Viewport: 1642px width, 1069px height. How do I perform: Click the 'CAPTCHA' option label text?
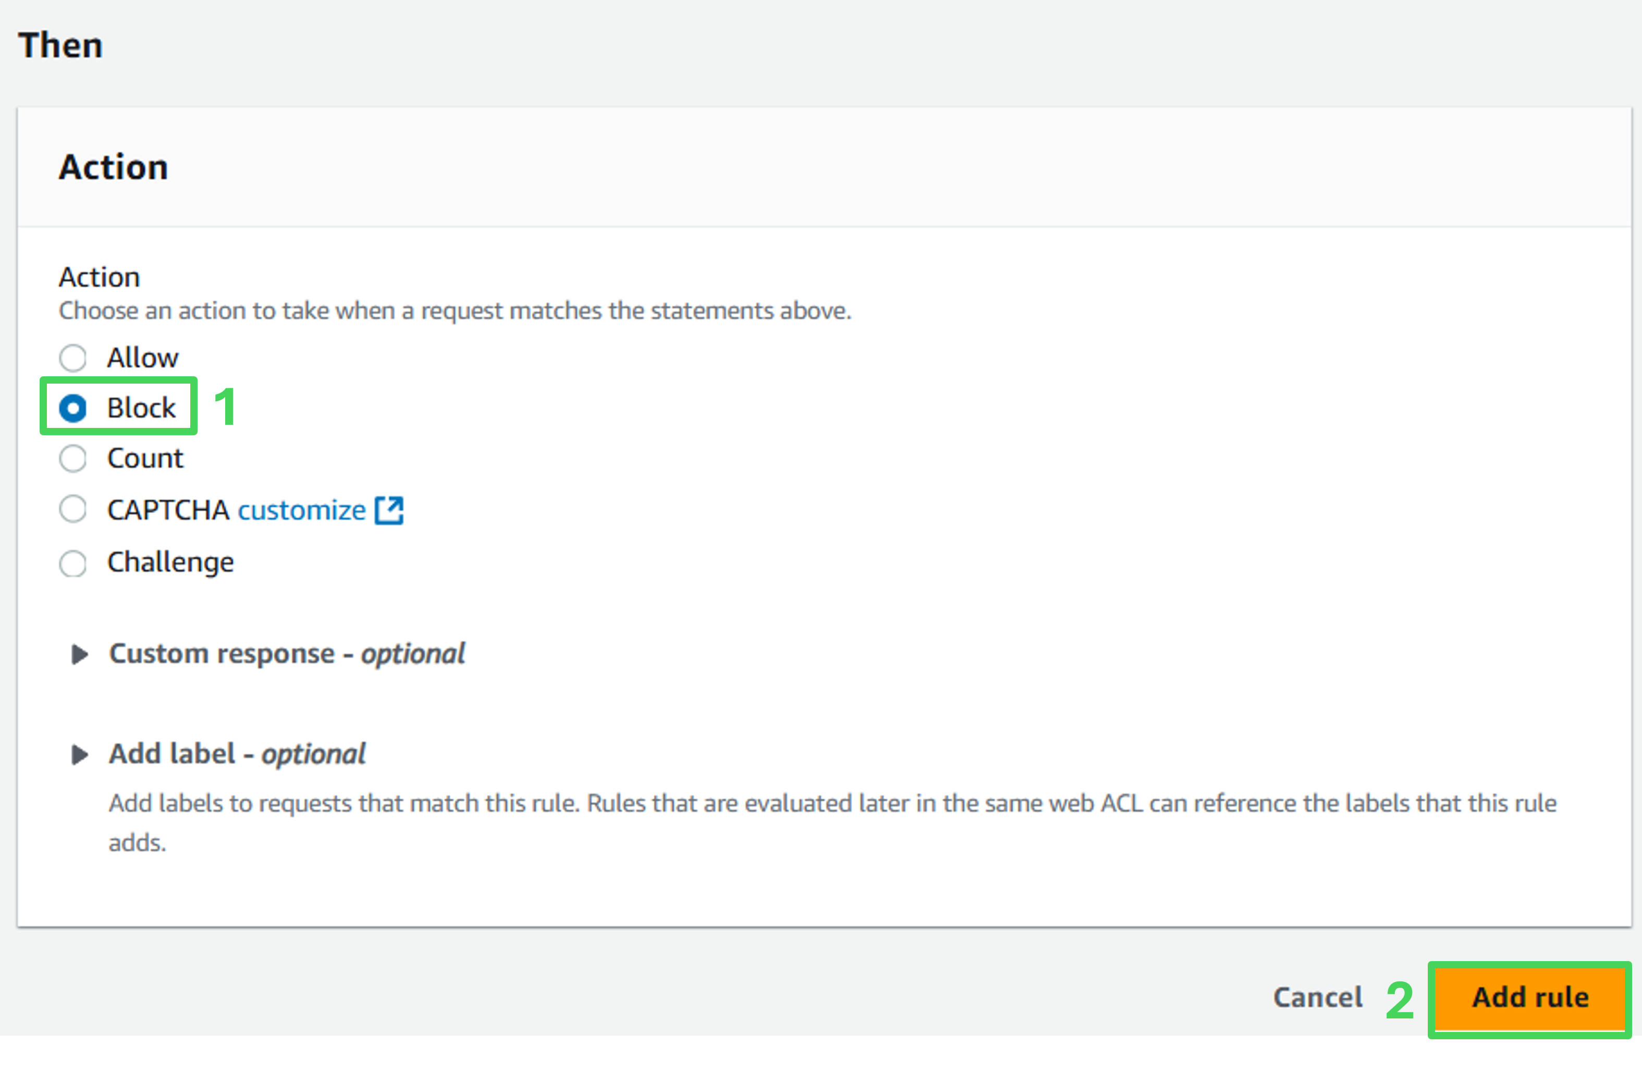(168, 510)
